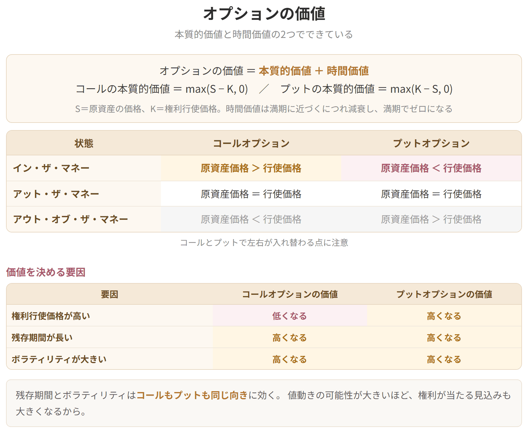
Task: Click the コールオプション column header
Action: [251, 143]
